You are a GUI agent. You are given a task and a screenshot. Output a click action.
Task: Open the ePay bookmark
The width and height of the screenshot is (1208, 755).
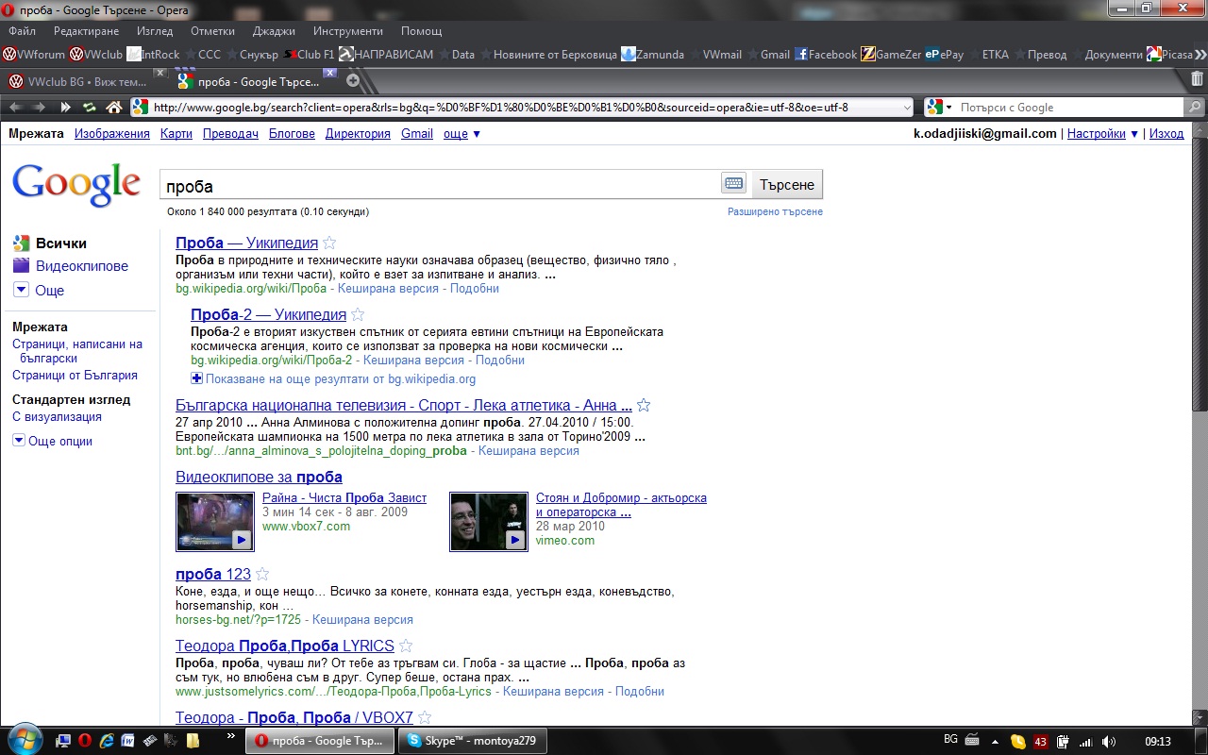click(x=945, y=55)
